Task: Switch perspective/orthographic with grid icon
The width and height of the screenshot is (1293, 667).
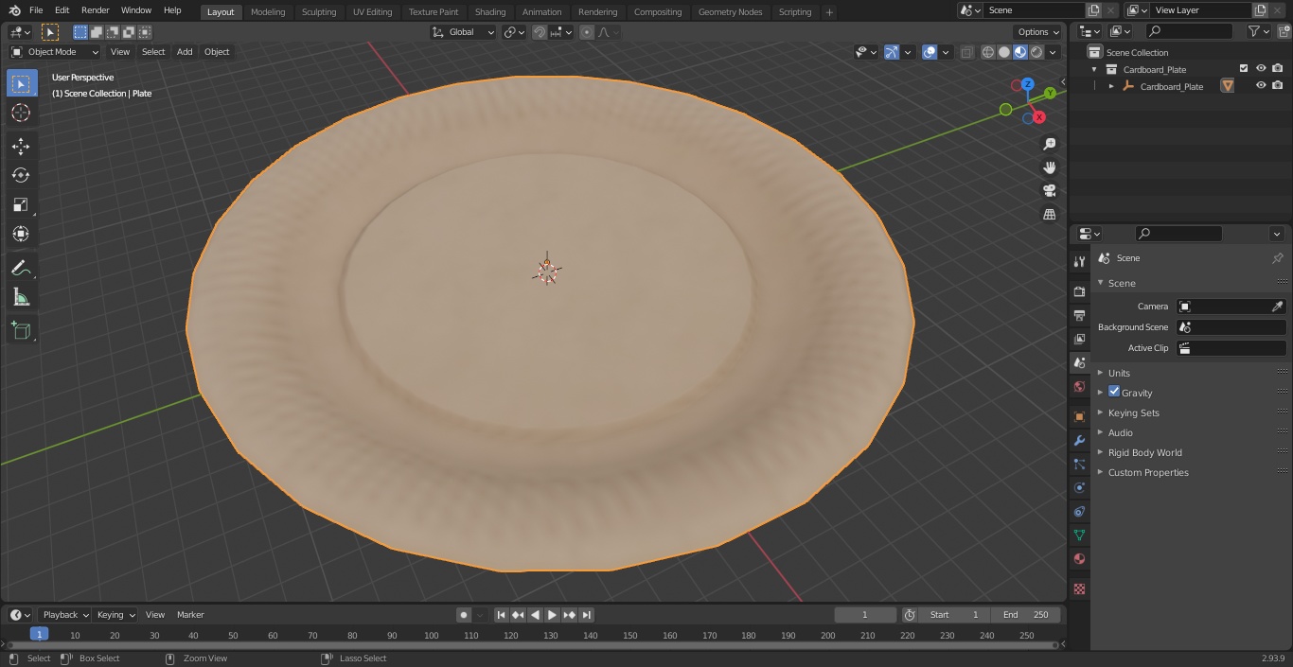Action: [1049, 214]
